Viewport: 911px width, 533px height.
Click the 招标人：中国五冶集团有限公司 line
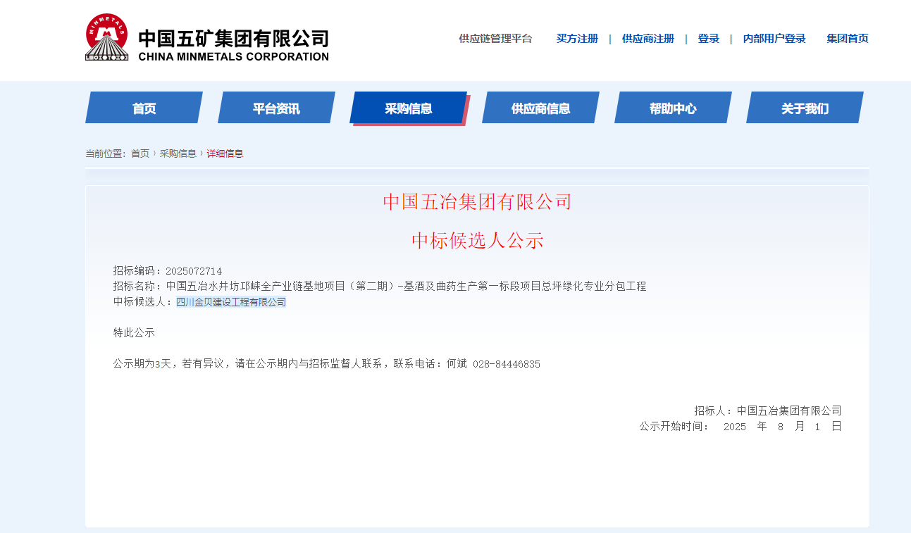coord(767,410)
